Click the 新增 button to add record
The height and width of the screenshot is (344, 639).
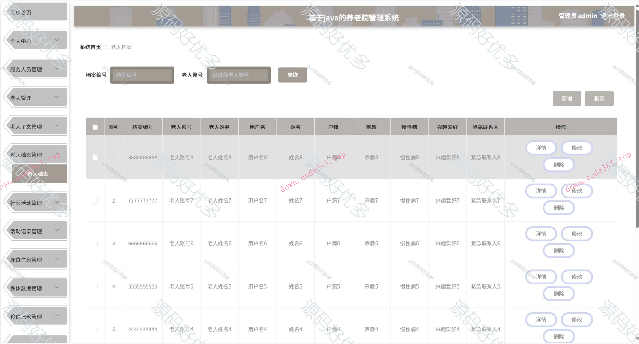point(567,99)
